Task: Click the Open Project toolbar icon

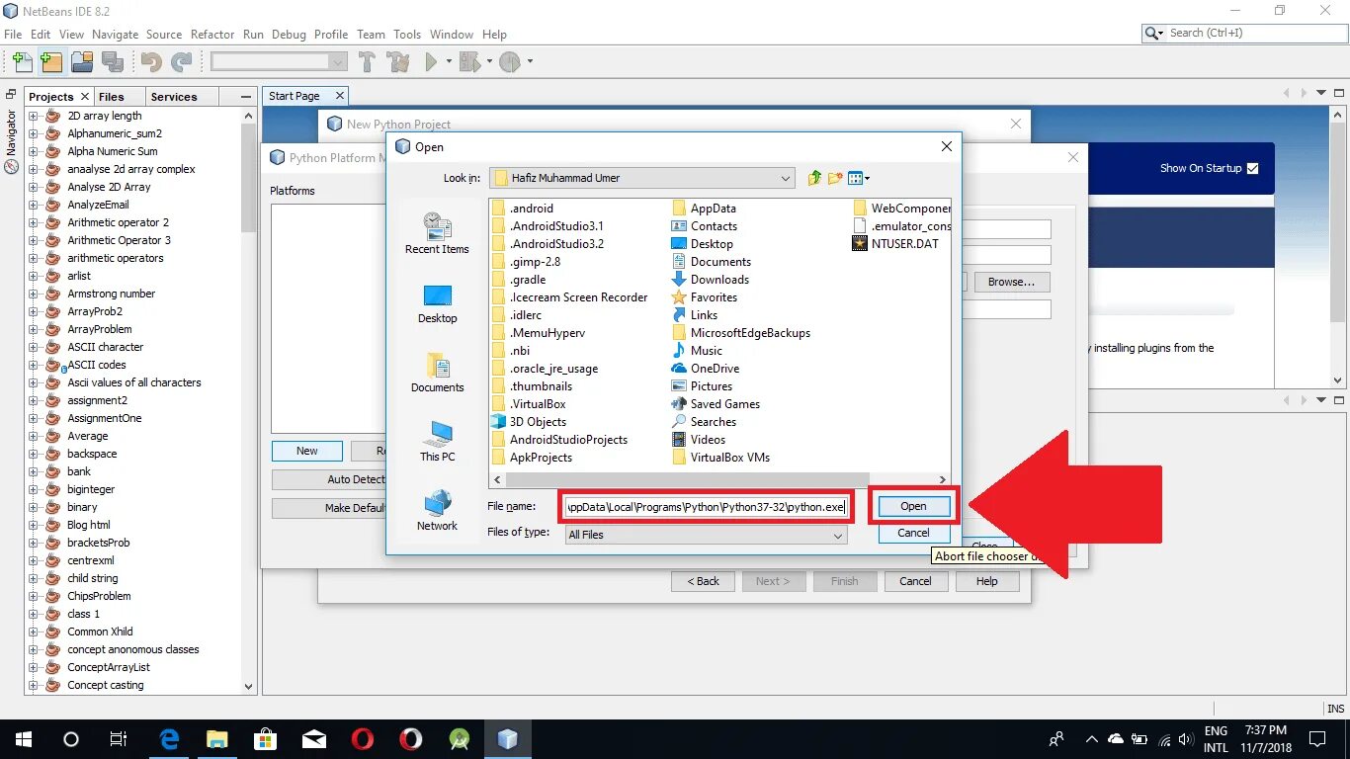Action: pos(82,62)
